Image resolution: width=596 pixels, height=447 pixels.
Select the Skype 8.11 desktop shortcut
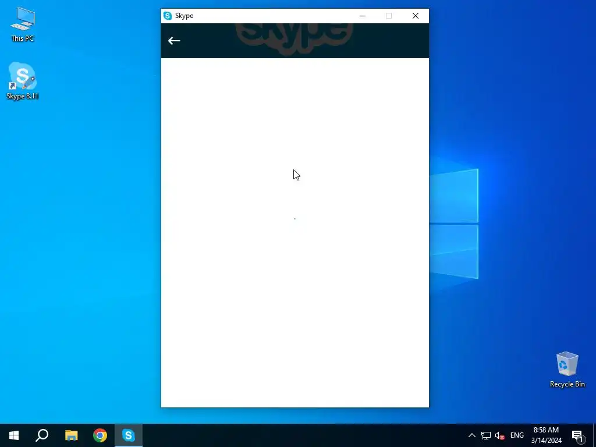pyautogui.click(x=23, y=81)
